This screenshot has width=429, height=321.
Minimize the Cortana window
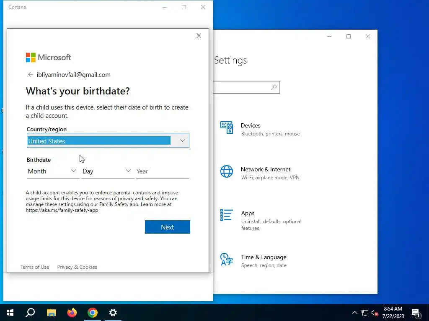[165, 7]
